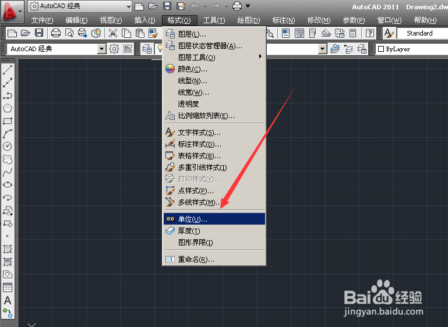
Task: Click Save icon in quick access toolbar
Action: 167,6
